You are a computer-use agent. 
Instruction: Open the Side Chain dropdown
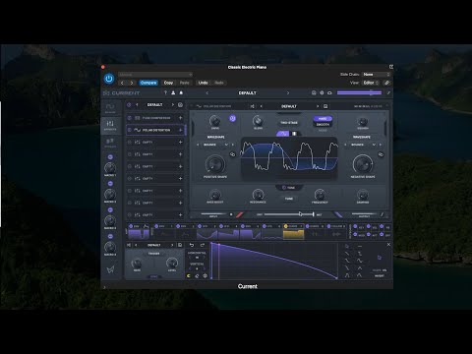[x=376, y=75]
